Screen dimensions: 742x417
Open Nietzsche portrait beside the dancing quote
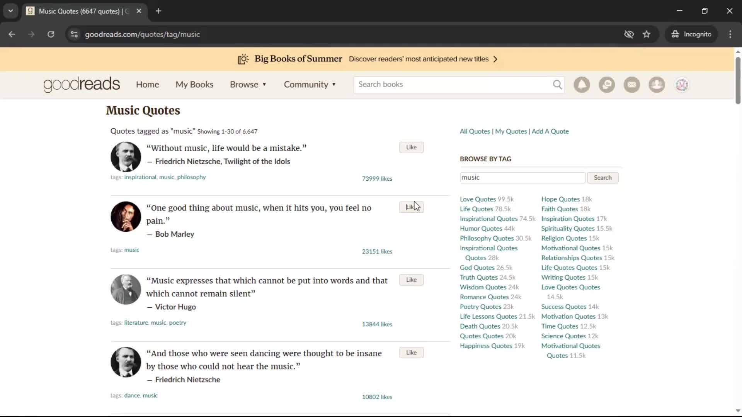coord(126,362)
